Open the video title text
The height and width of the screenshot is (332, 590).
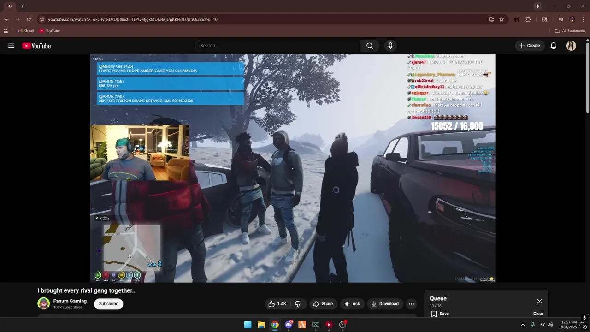86,290
